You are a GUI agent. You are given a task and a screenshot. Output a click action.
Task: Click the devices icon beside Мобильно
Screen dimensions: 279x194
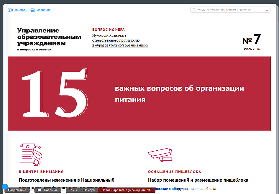pos(33,10)
